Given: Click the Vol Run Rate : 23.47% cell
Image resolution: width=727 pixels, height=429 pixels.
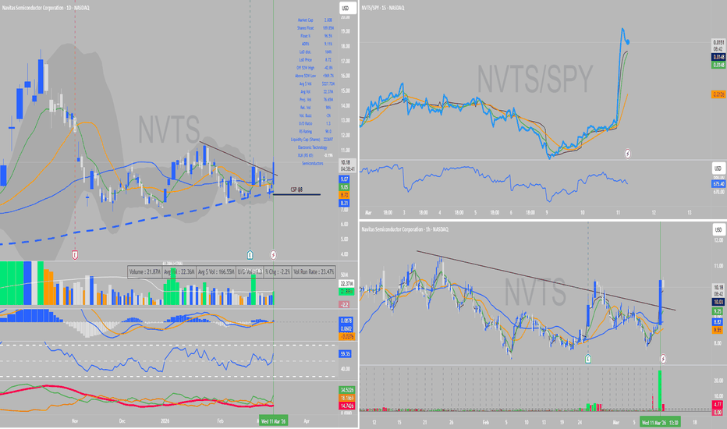Looking at the screenshot, I should [314, 271].
